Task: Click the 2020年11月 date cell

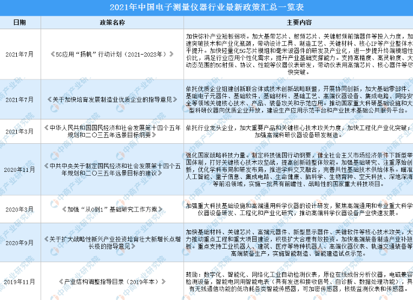Action: [x=19, y=170]
